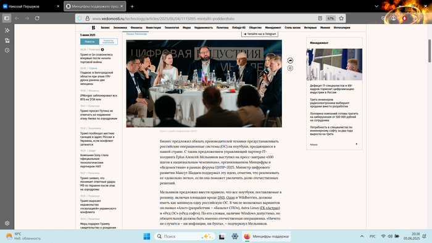Open the Политика section
The image size is (432, 243).
pyautogui.click(x=222, y=28)
